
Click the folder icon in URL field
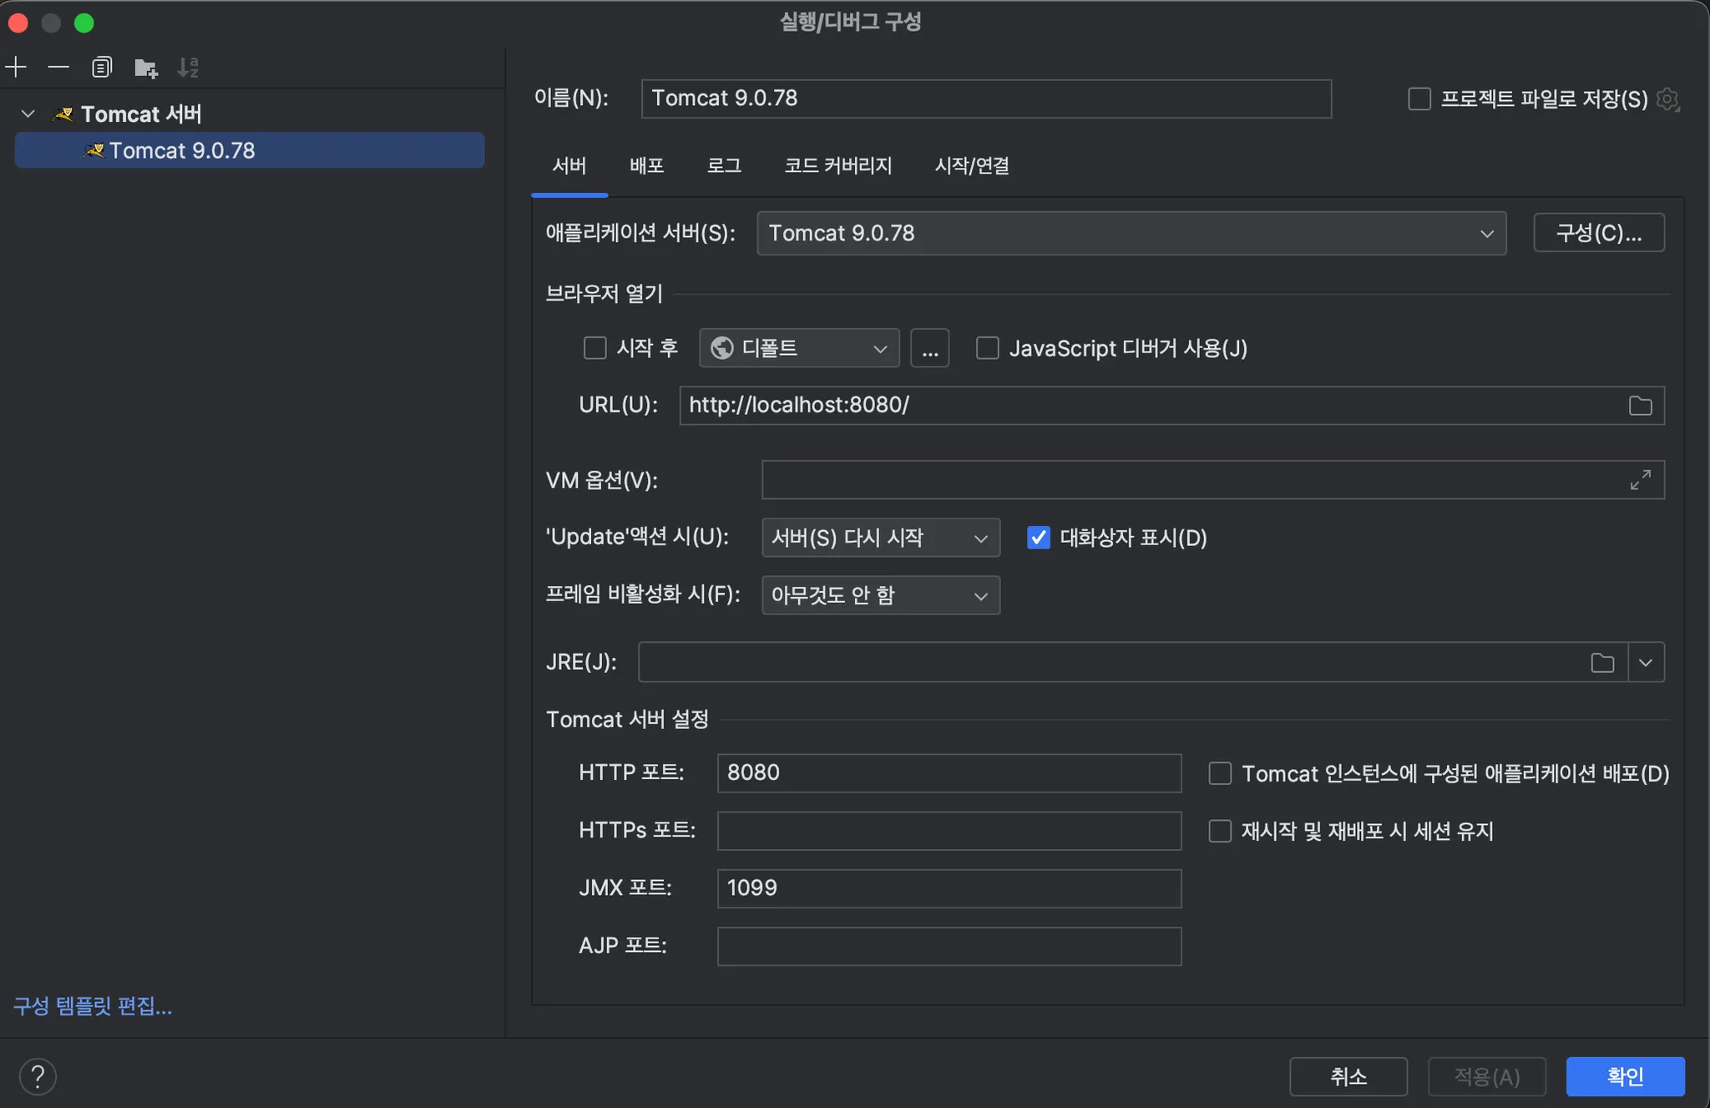tap(1640, 406)
